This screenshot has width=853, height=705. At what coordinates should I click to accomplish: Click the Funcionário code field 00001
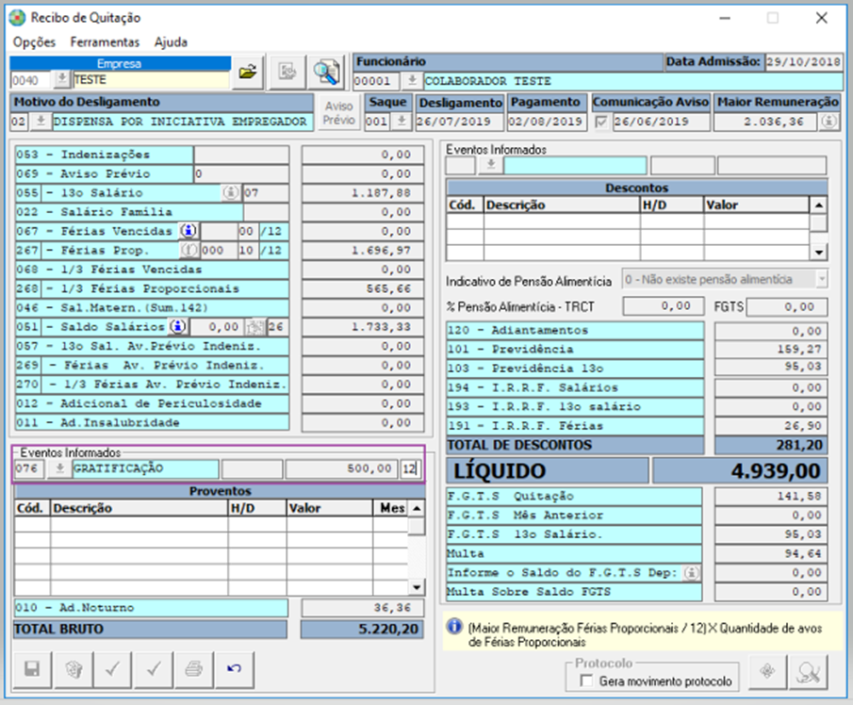click(376, 81)
